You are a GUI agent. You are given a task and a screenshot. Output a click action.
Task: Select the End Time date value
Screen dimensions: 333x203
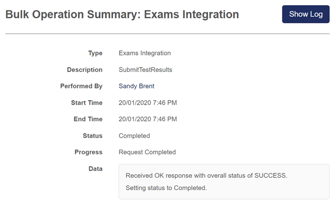click(x=148, y=119)
